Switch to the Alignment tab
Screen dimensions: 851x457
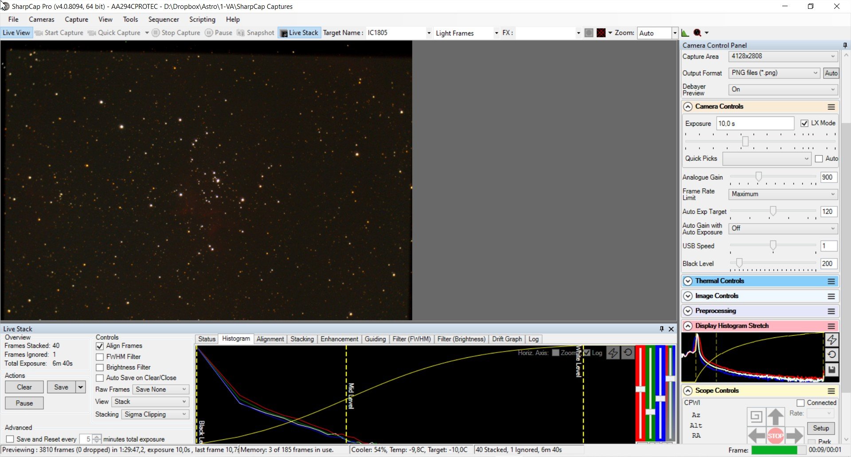[270, 339]
